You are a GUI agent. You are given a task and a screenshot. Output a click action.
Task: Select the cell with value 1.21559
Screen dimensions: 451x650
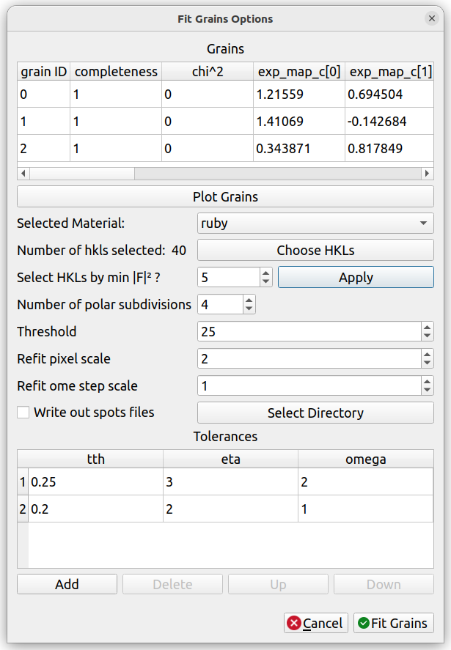[299, 94]
